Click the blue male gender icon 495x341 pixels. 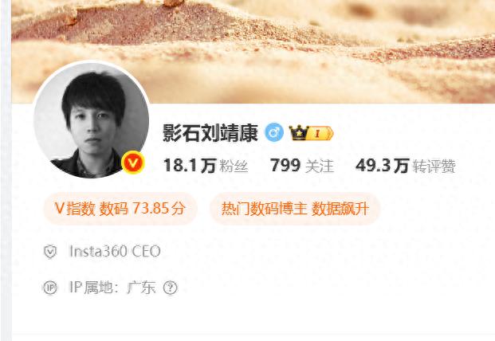274,132
